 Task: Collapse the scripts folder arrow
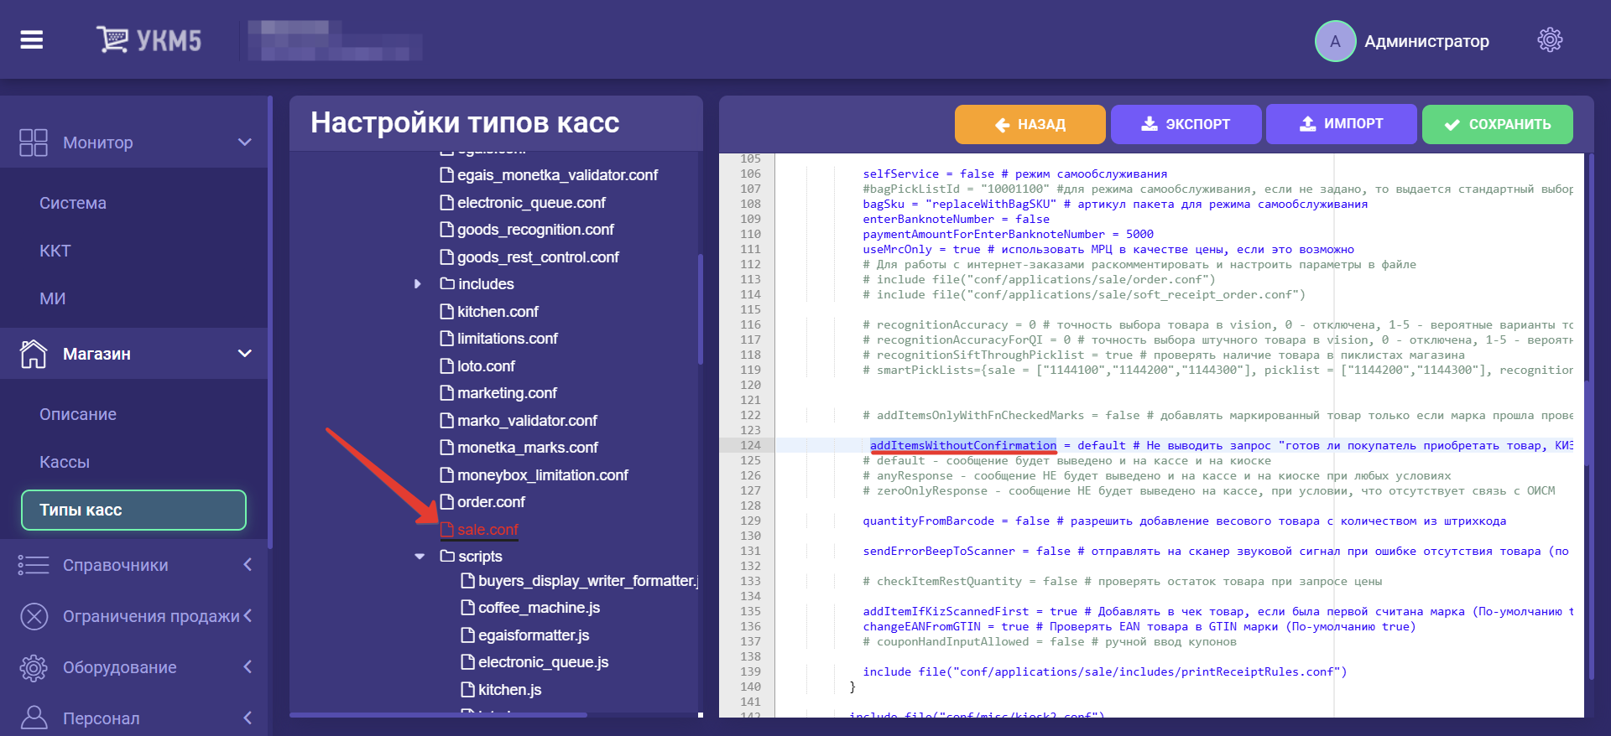[419, 557]
